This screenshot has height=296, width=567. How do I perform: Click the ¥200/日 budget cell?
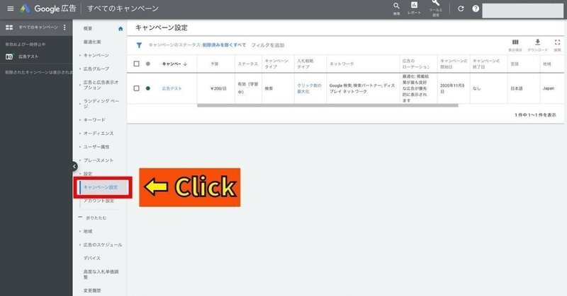click(x=218, y=88)
